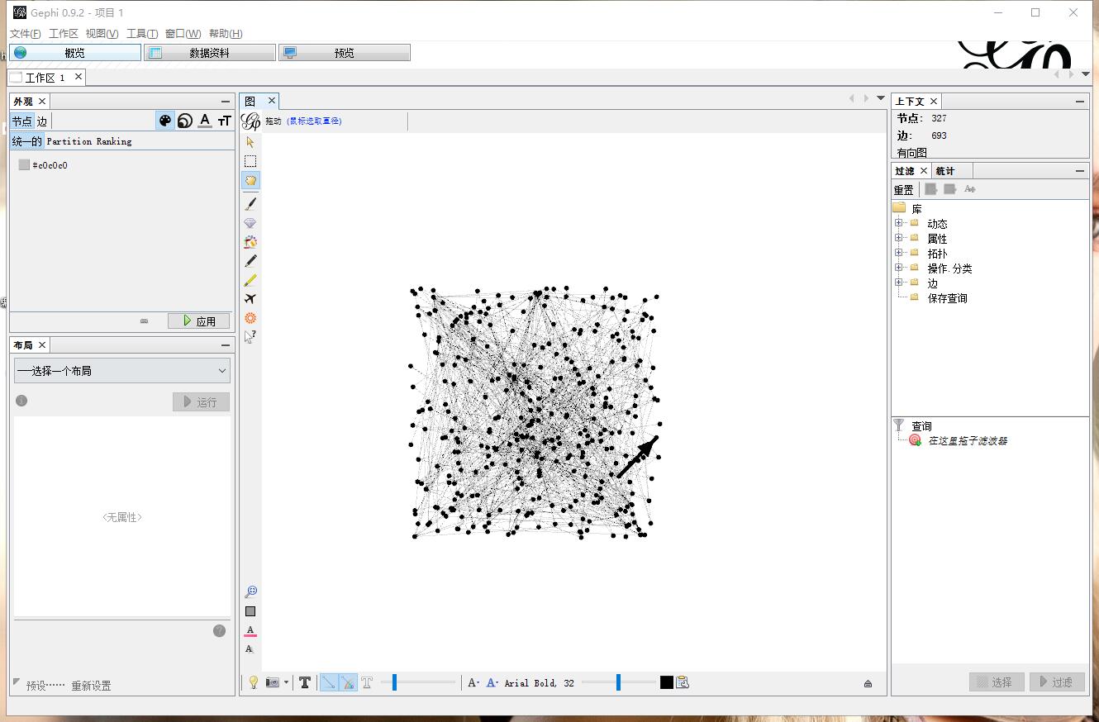
Task: Expand the bottom settings panel arrow
Action: click(x=868, y=683)
